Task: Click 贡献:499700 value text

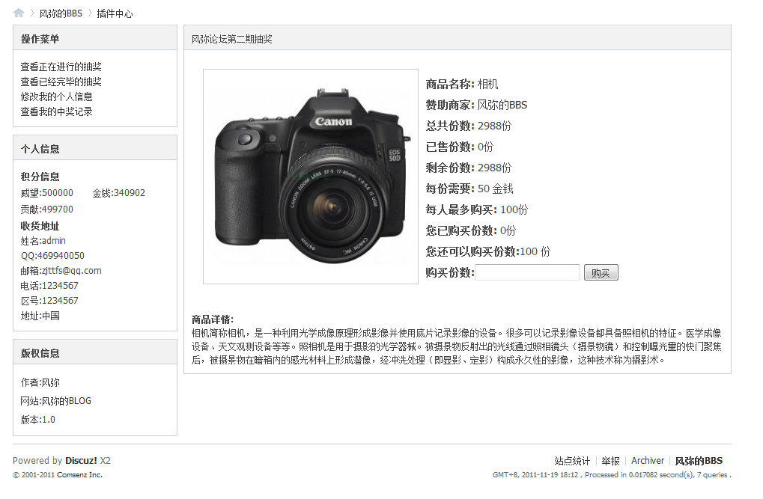Action: click(46, 209)
